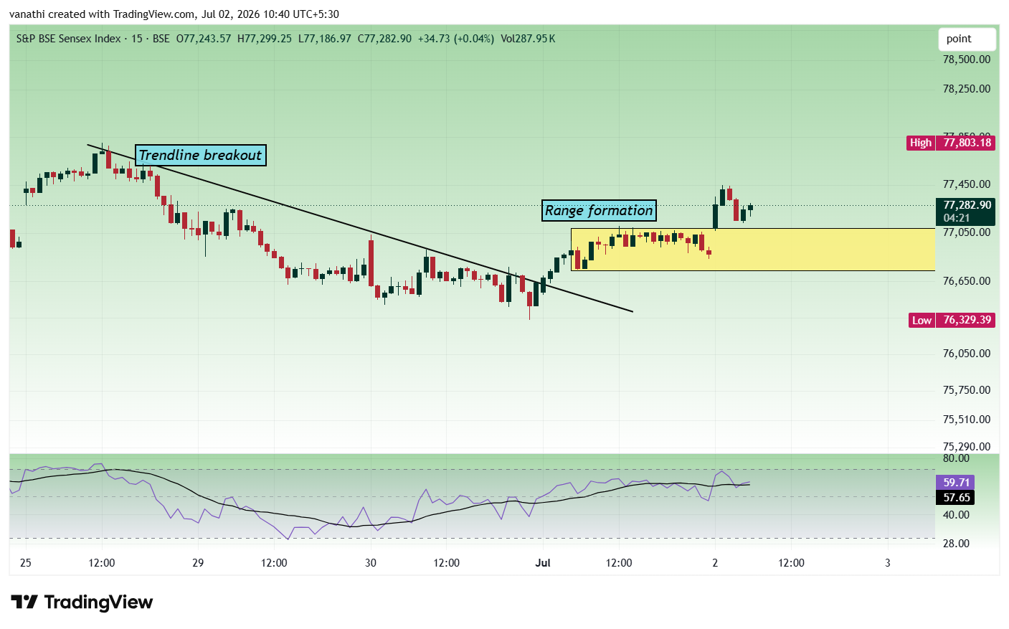Click the Vol287.95K volume reading
1009x629 pixels.
pyautogui.click(x=528, y=39)
